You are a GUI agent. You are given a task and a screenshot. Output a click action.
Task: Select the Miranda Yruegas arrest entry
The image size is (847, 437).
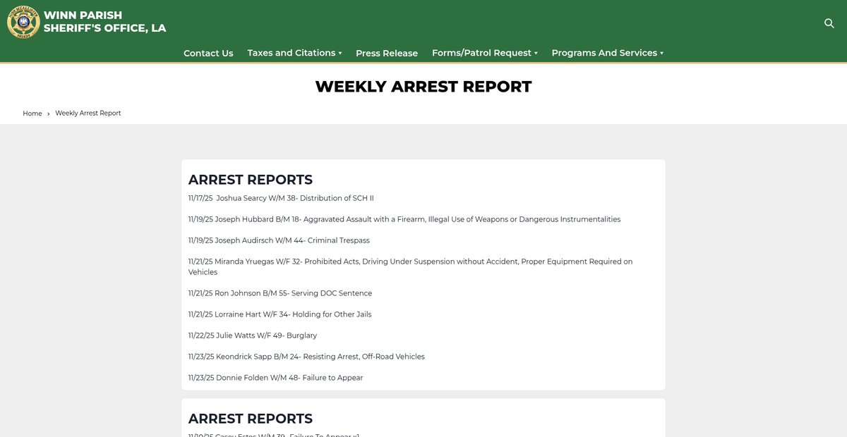coord(411,266)
